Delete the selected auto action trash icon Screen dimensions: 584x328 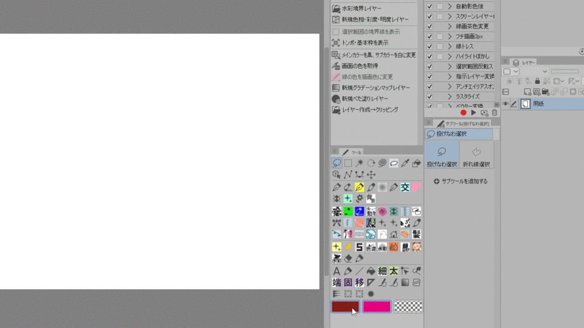[495, 113]
